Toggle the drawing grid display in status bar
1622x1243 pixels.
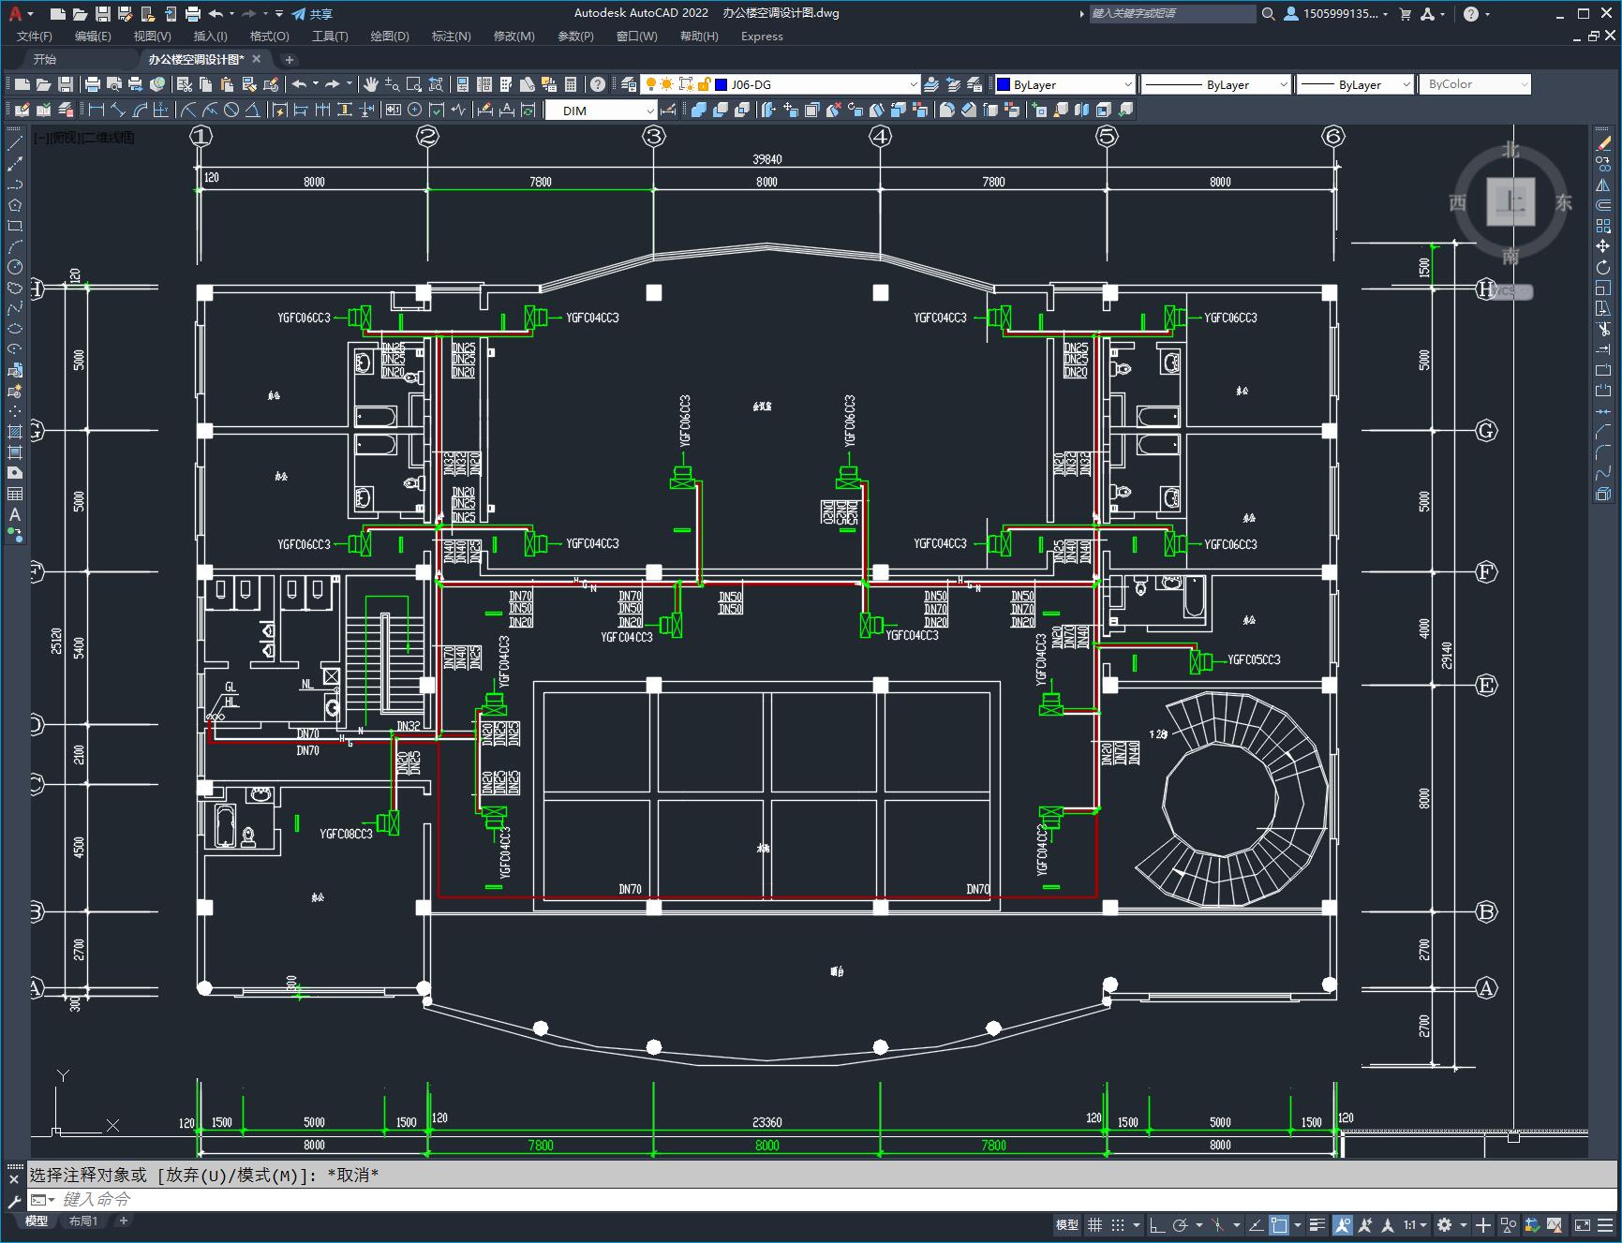point(1094,1225)
